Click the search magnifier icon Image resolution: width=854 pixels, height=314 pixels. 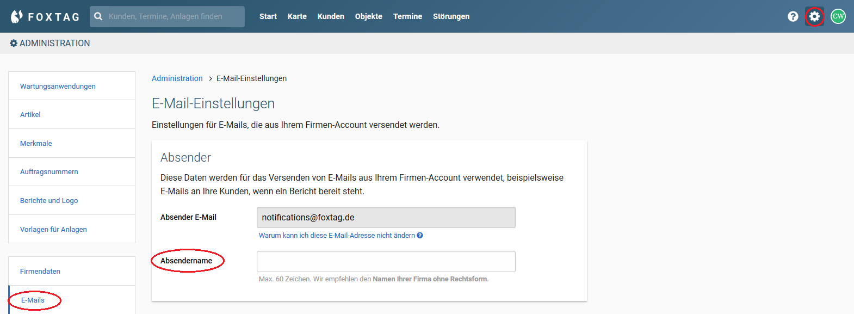pos(98,16)
